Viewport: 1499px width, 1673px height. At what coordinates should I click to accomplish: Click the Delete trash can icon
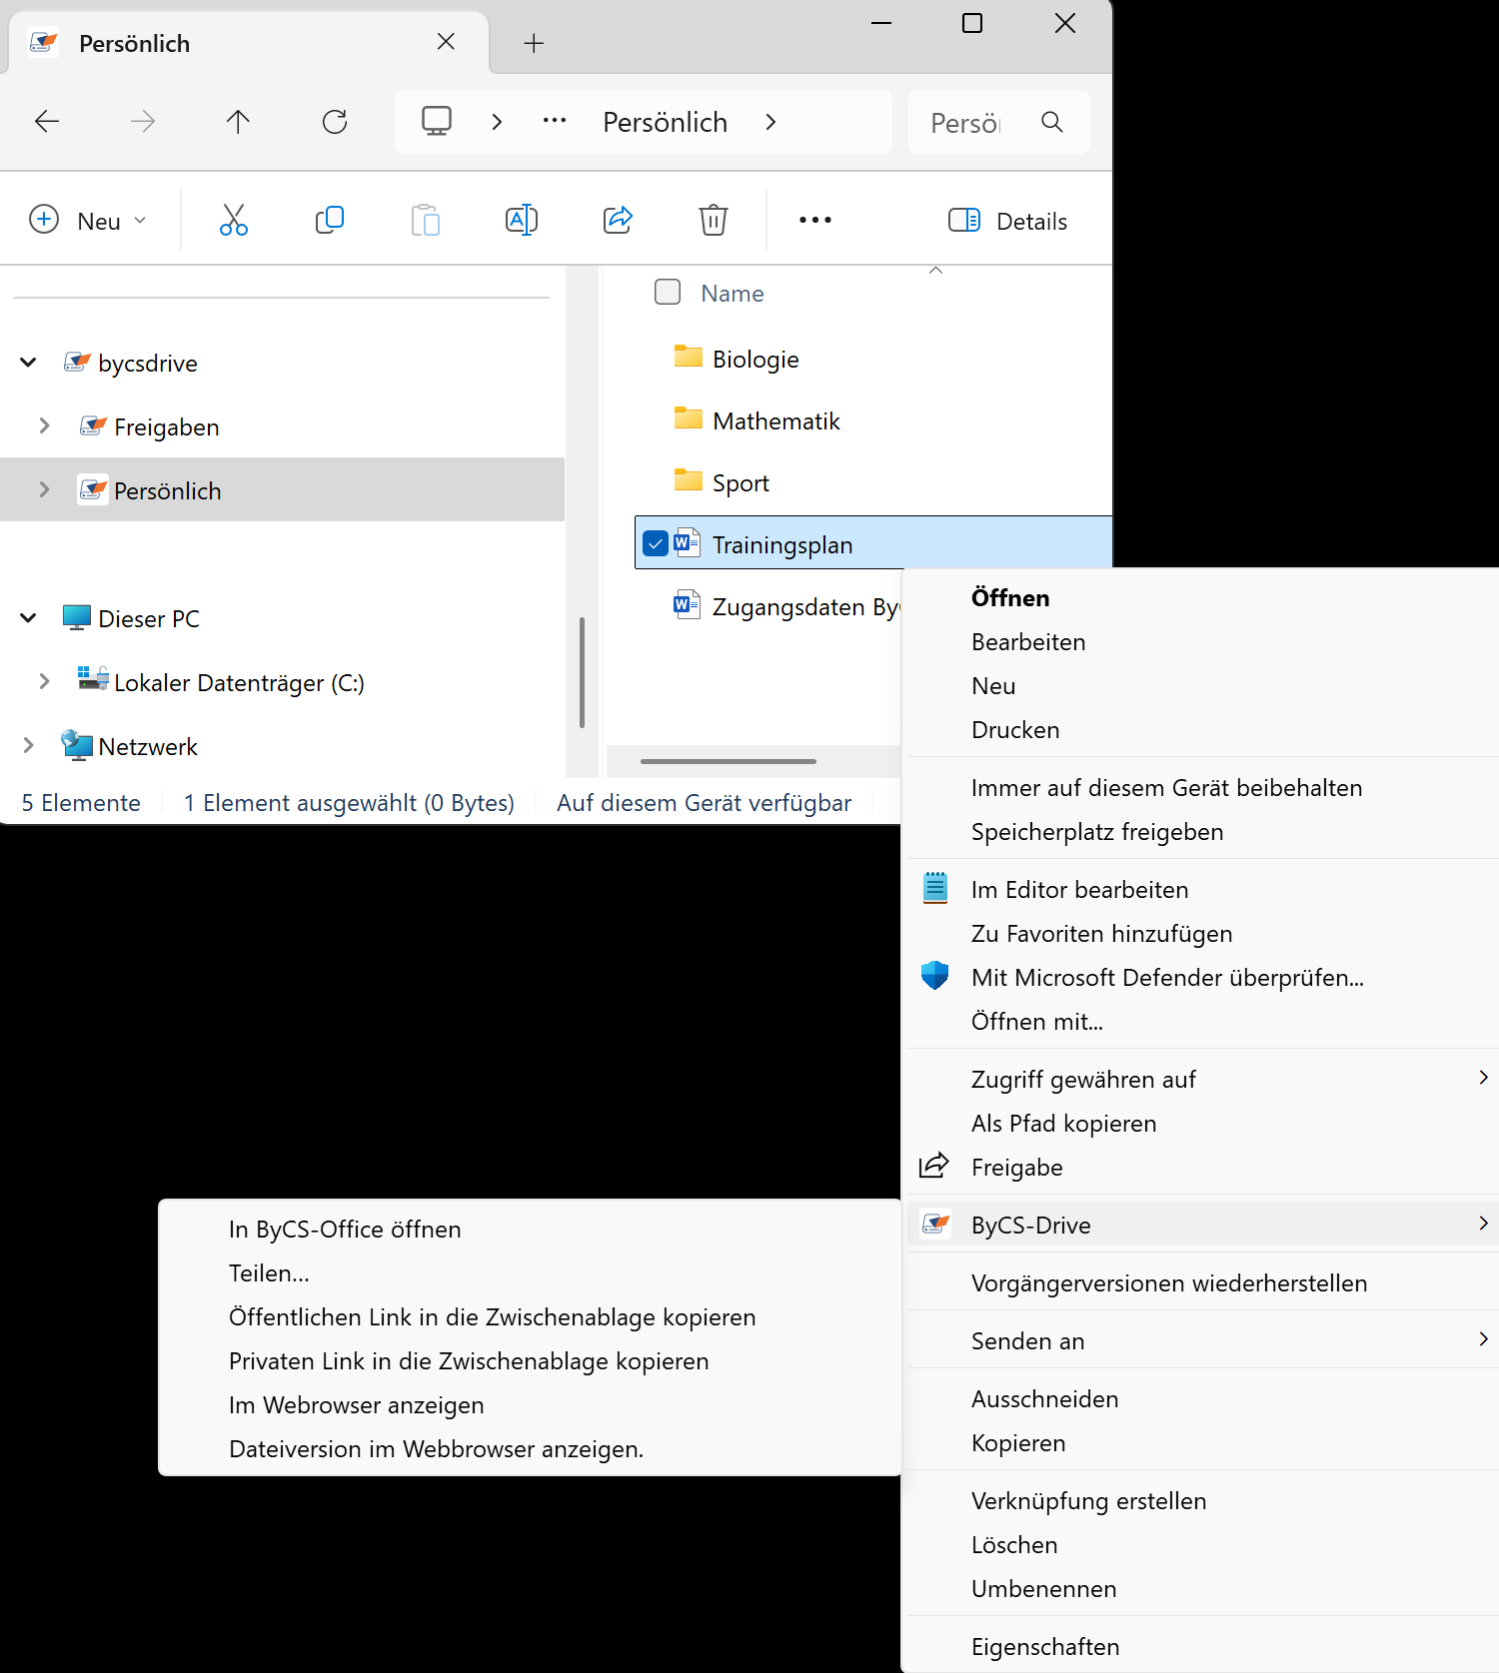click(x=713, y=220)
